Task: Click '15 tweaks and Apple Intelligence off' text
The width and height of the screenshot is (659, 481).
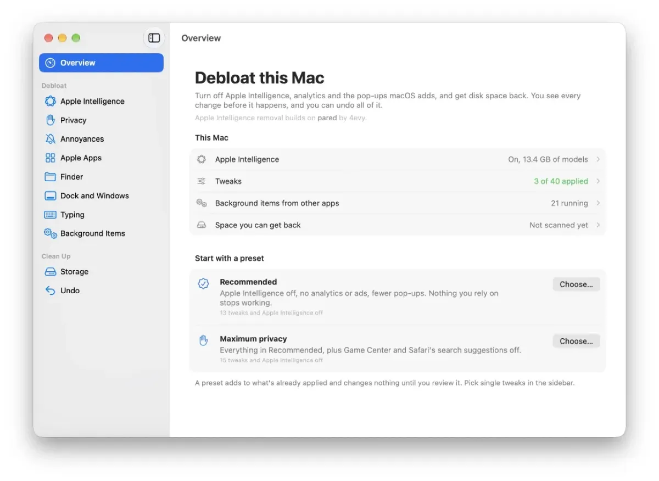Action: (x=271, y=360)
